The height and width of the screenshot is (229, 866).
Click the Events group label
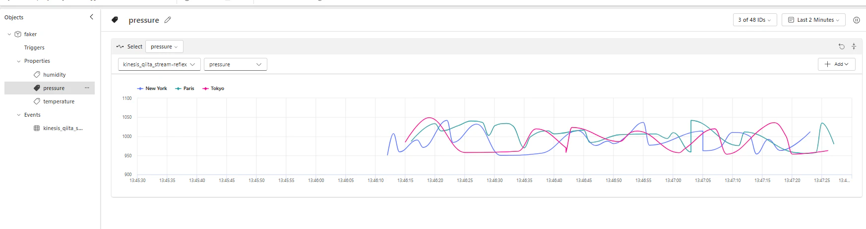point(32,115)
